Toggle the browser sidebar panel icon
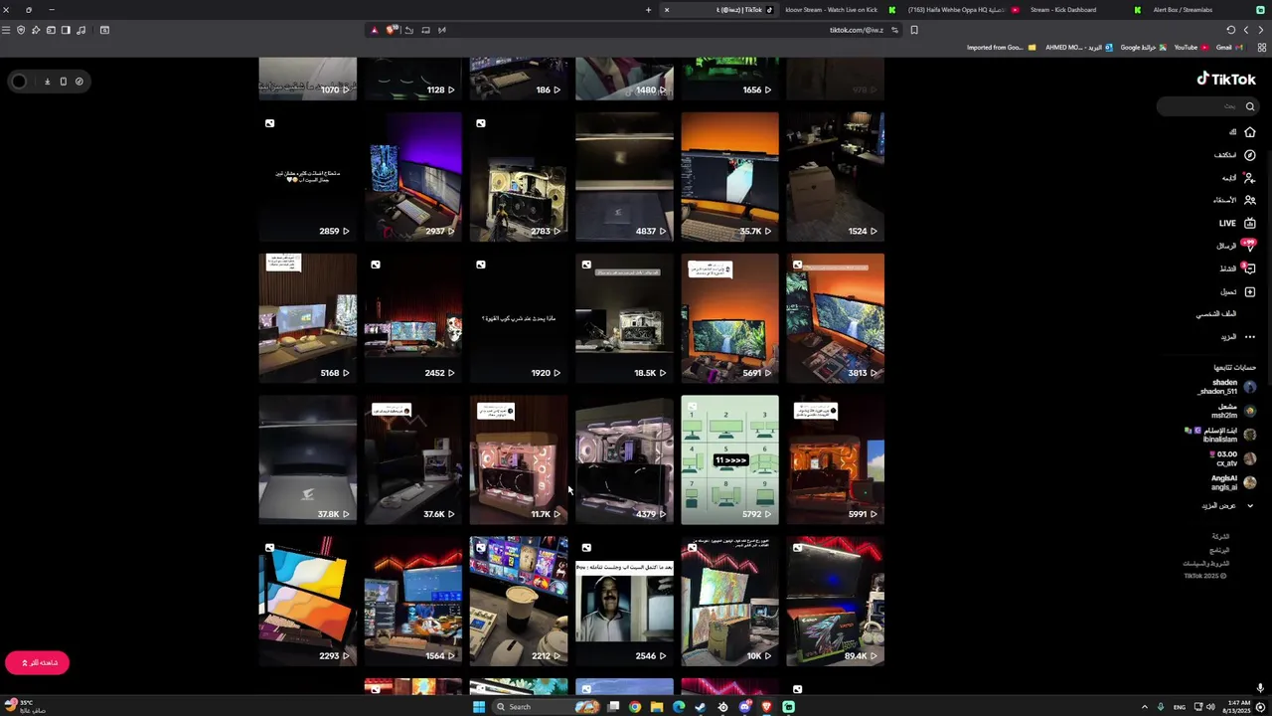 (x=66, y=30)
